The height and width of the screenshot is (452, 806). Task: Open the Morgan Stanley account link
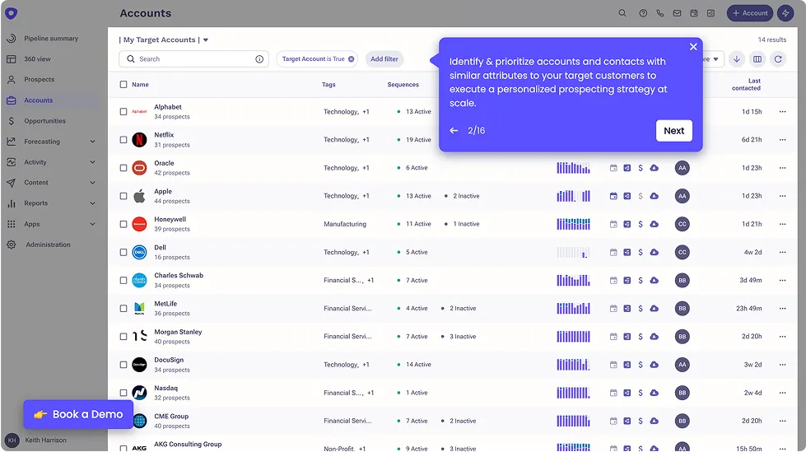pyautogui.click(x=178, y=332)
